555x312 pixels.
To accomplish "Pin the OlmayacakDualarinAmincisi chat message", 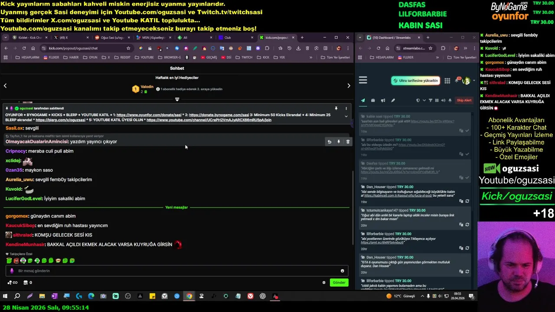I will [x=339, y=142].
